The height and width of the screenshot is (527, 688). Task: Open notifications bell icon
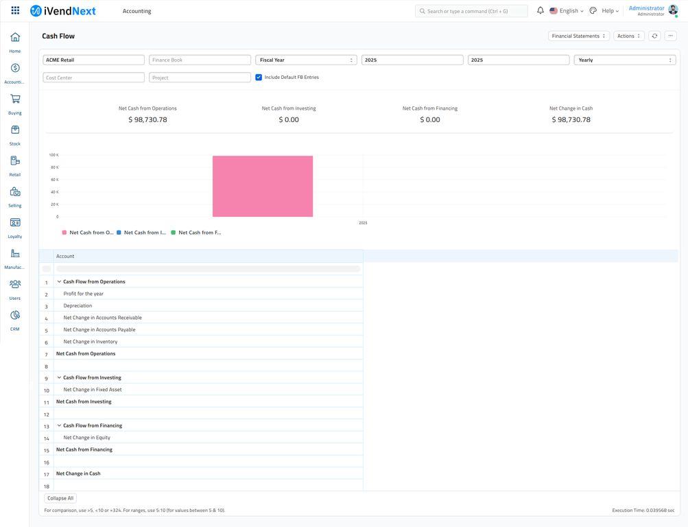click(x=540, y=10)
